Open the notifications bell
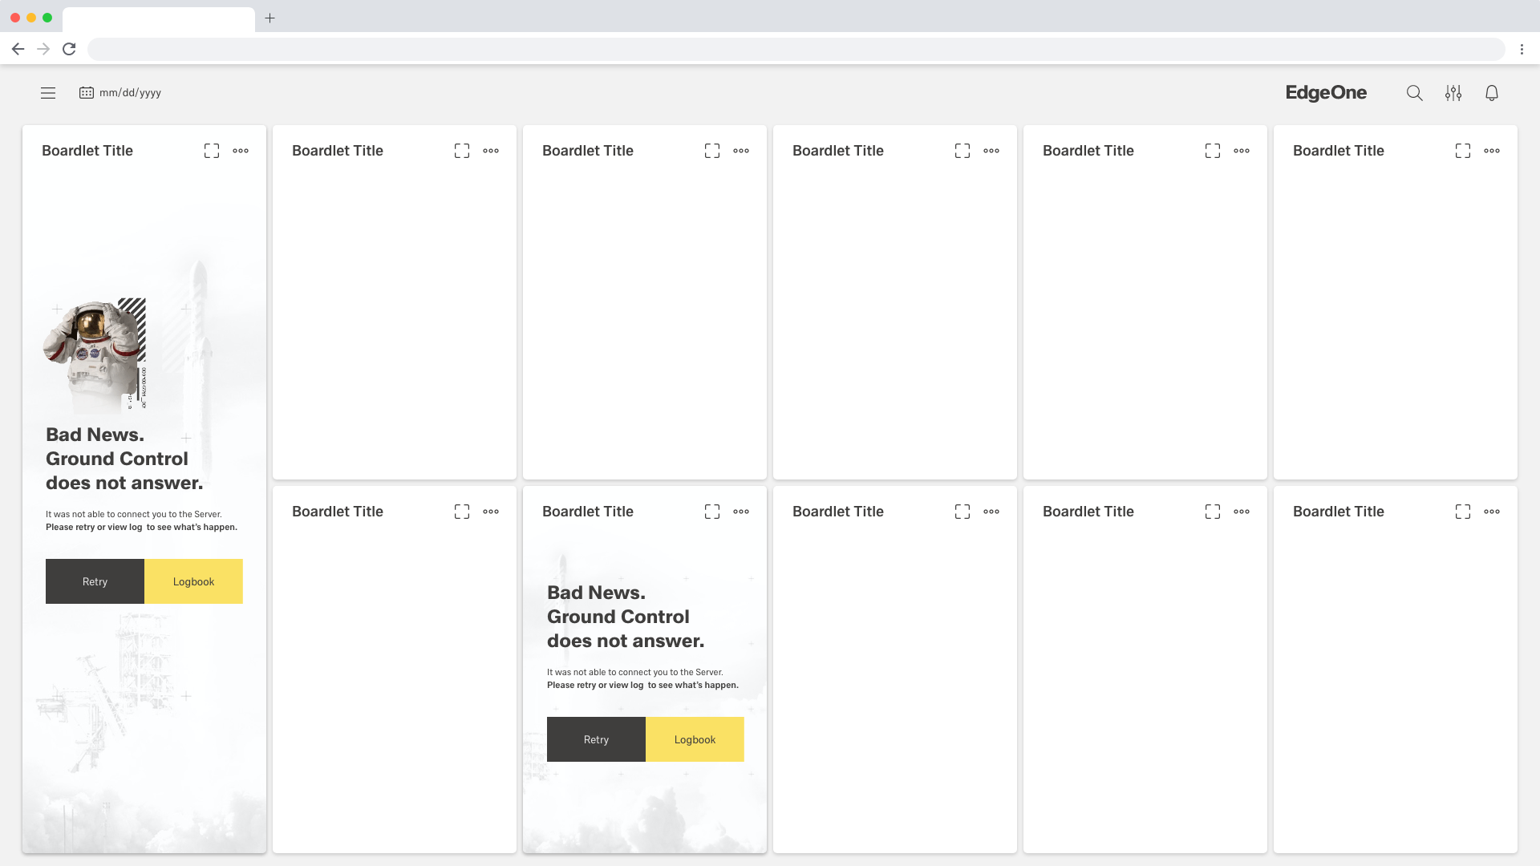This screenshot has width=1540, height=866. tap(1491, 93)
